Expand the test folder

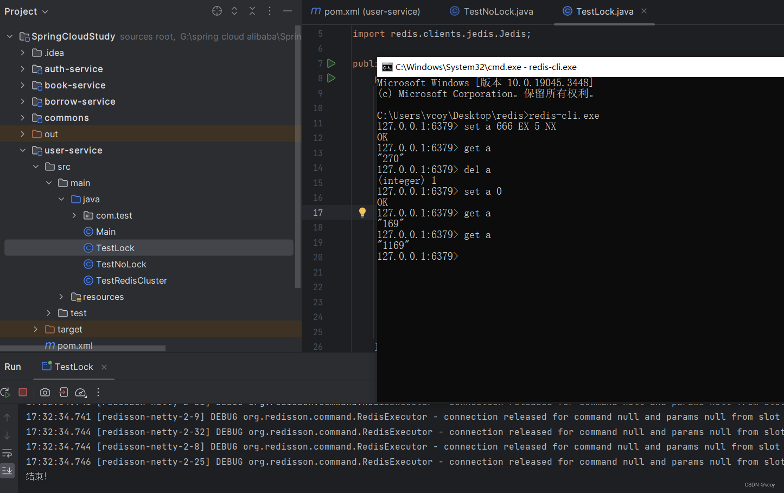(x=49, y=313)
